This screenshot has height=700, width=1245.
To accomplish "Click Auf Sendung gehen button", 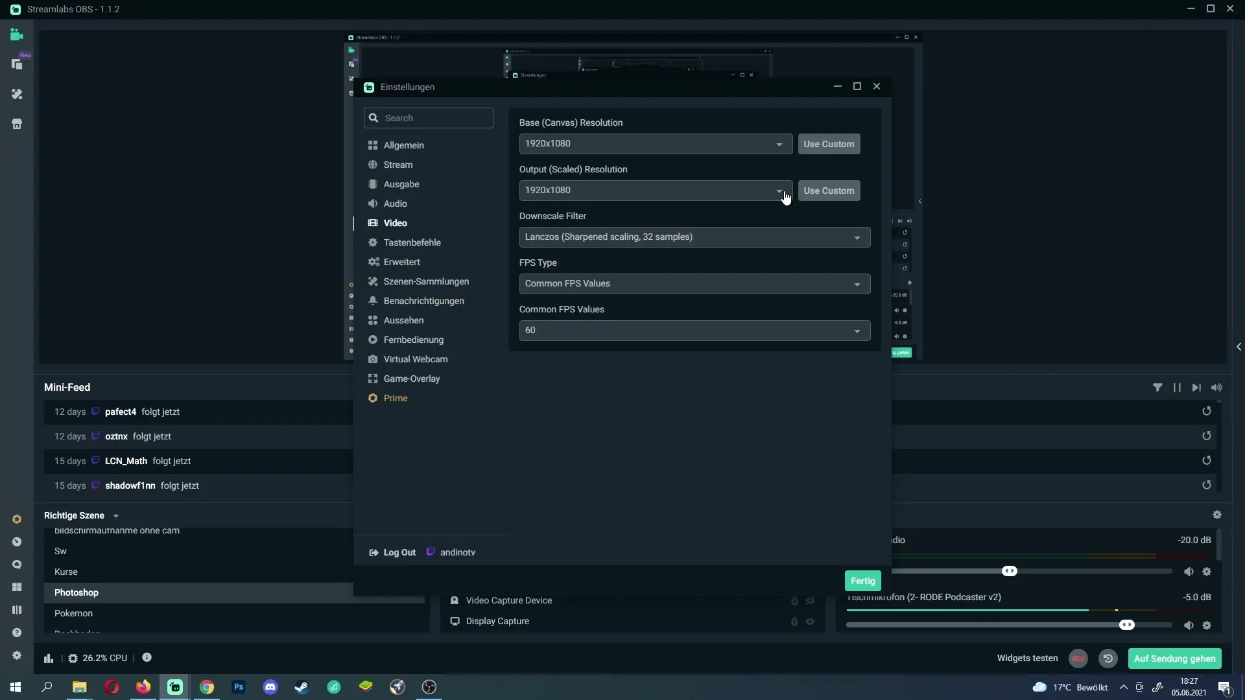I will (x=1174, y=659).
